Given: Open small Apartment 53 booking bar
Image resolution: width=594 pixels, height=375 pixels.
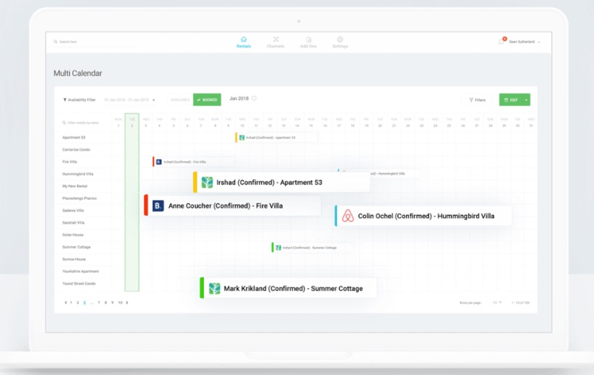Looking at the screenshot, I should pyautogui.click(x=276, y=137).
